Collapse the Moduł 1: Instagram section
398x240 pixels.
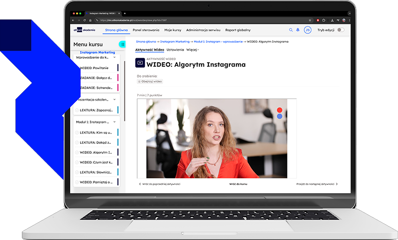tap(115, 121)
